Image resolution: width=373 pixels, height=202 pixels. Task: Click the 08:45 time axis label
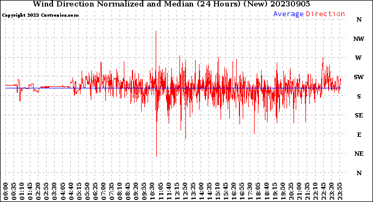tap(128, 191)
